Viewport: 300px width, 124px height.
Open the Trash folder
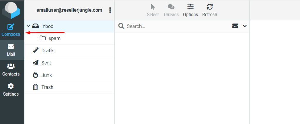47,87
